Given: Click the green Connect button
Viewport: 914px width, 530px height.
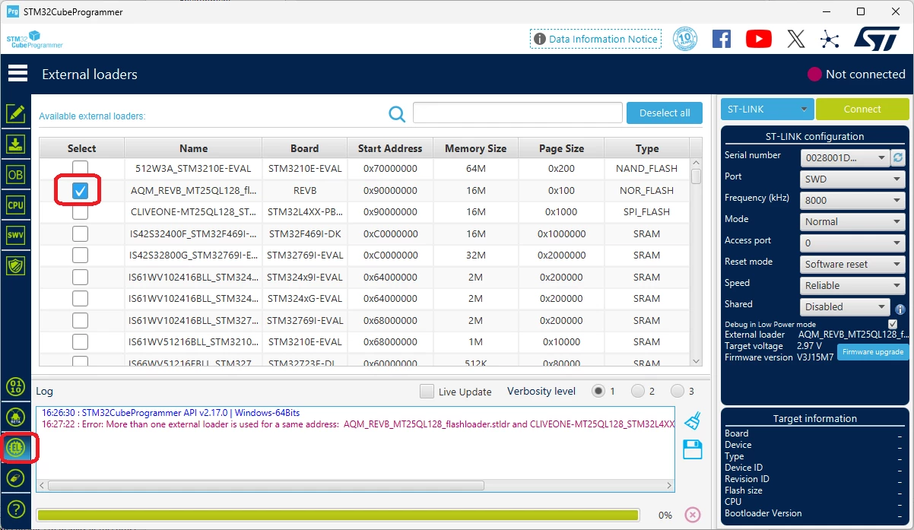Looking at the screenshot, I should tap(862, 109).
